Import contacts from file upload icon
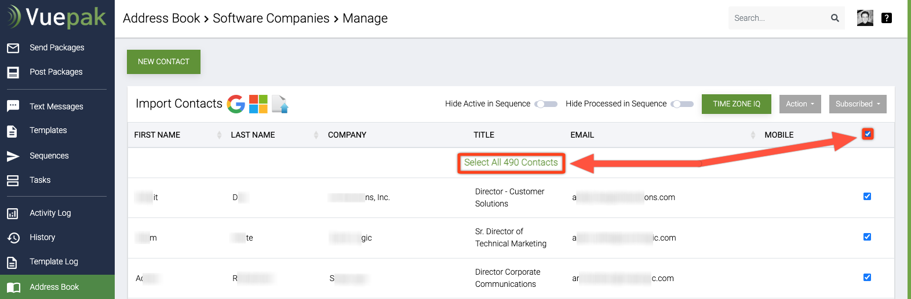The width and height of the screenshot is (911, 299). click(x=280, y=104)
